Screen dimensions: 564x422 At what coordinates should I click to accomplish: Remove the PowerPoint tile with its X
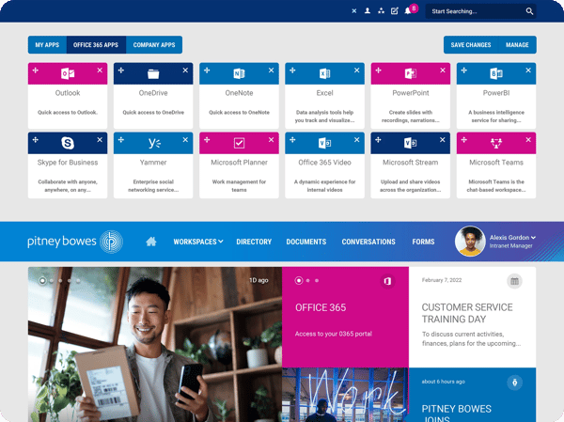click(x=443, y=70)
